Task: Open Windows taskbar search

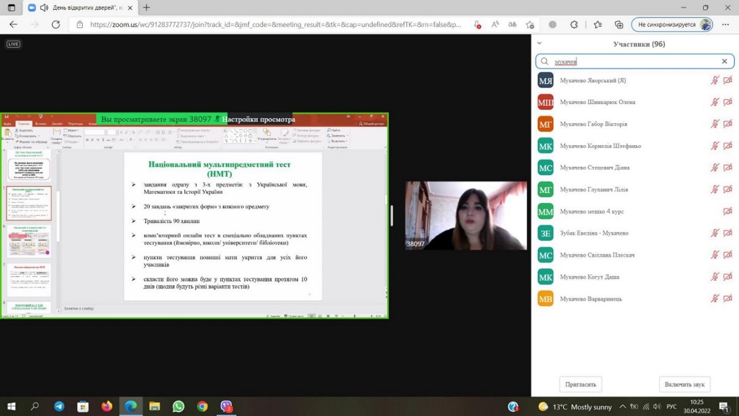Action: (35, 407)
